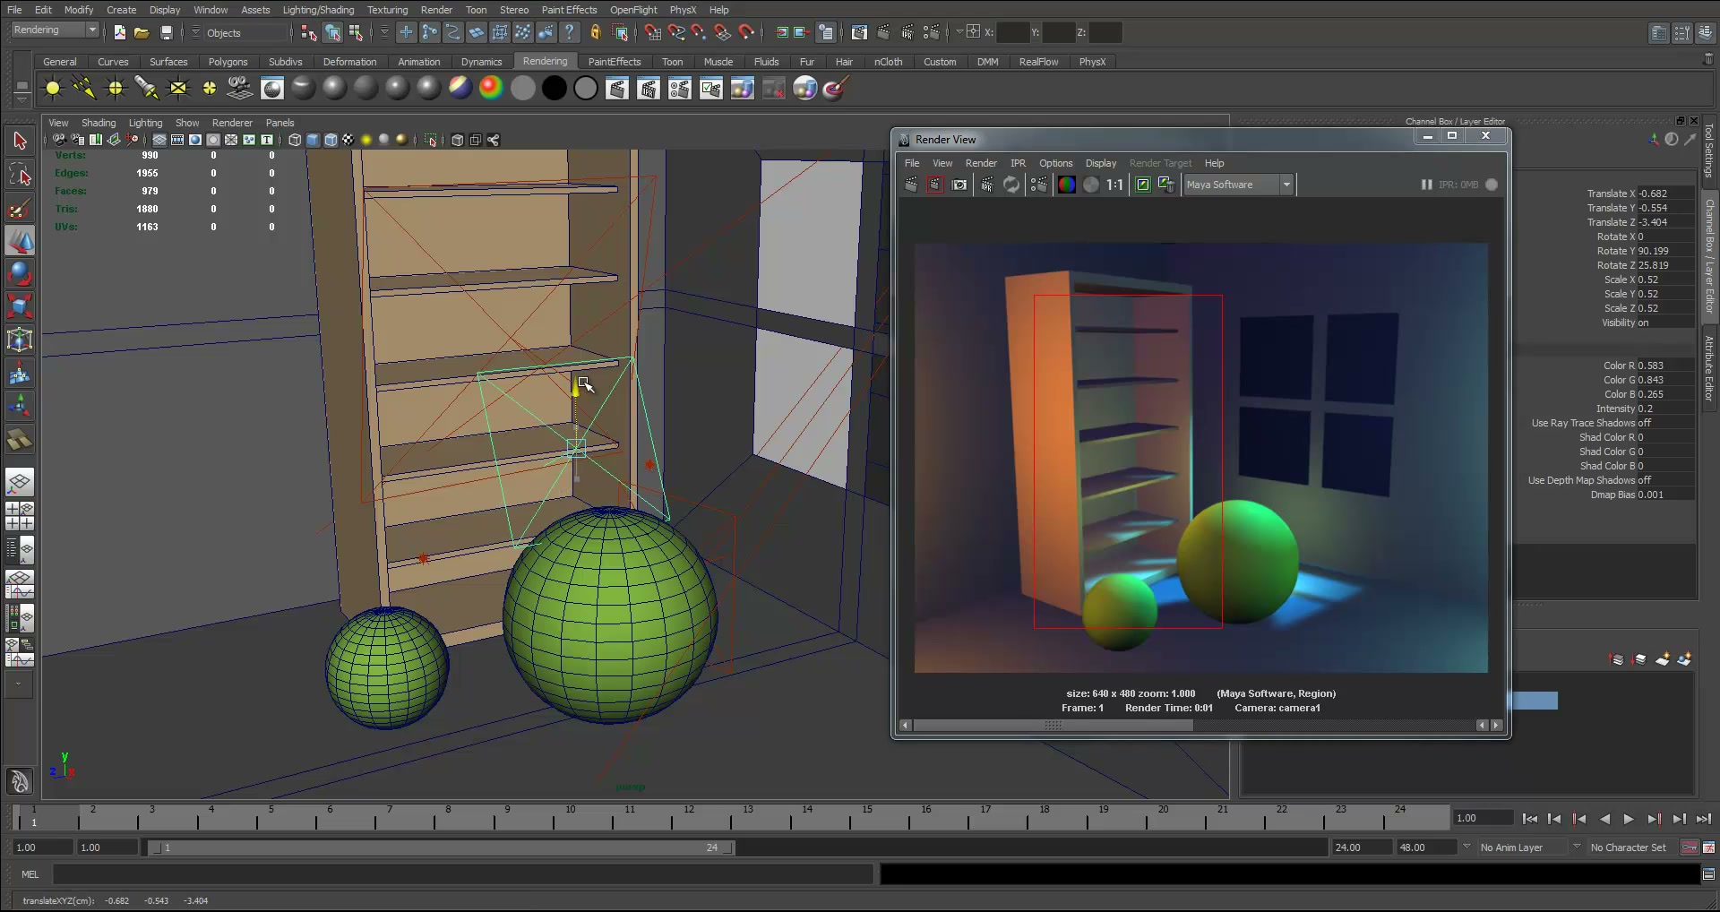The image size is (1720, 912).
Task: Go to the start of the playback range
Action: [x=1529, y=819]
